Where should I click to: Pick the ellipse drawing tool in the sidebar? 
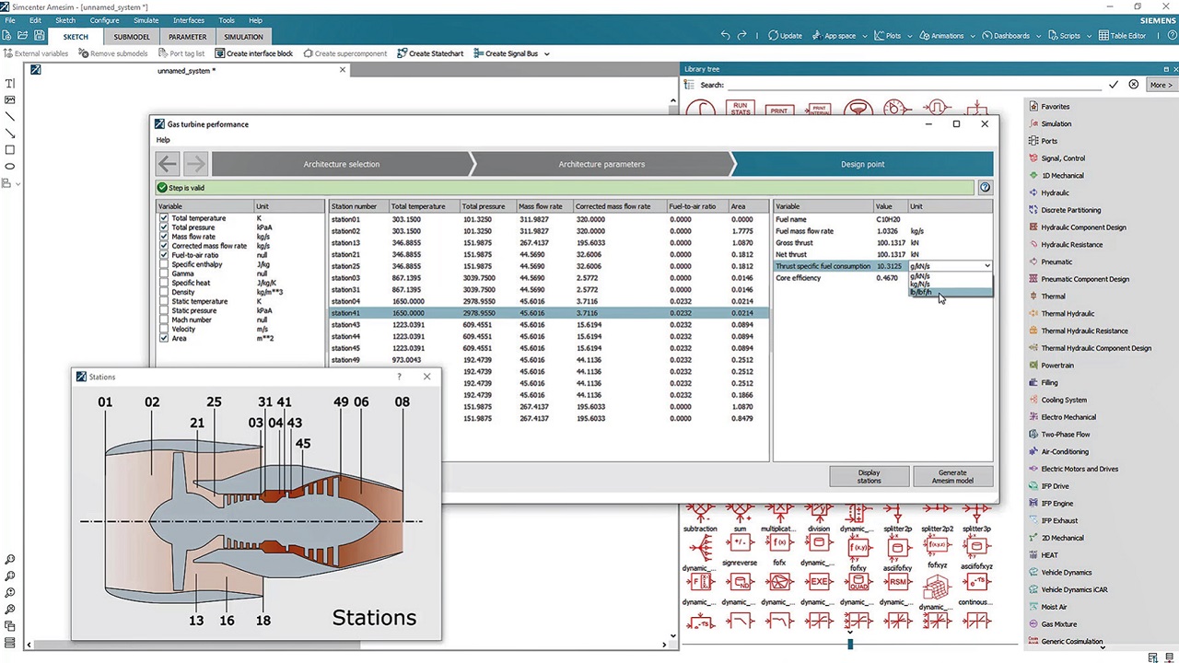pos(10,166)
